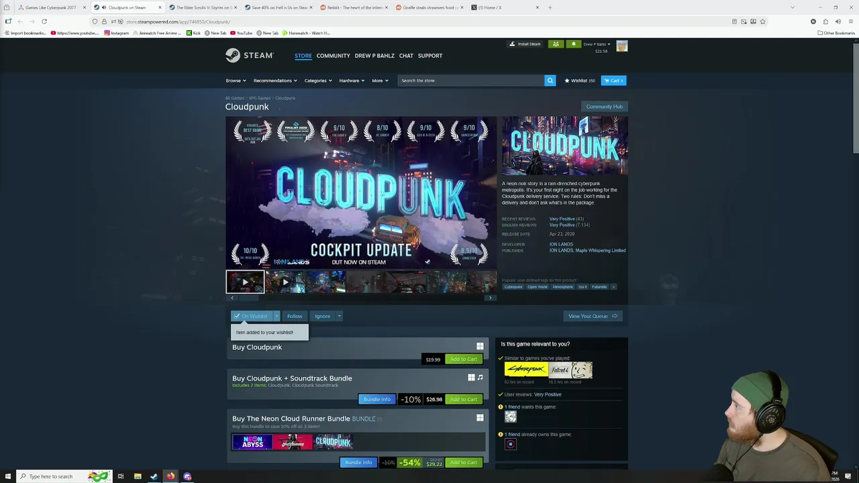Expand the Recommendations dropdown
The height and width of the screenshot is (483, 859).
pyautogui.click(x=275, y=80)
